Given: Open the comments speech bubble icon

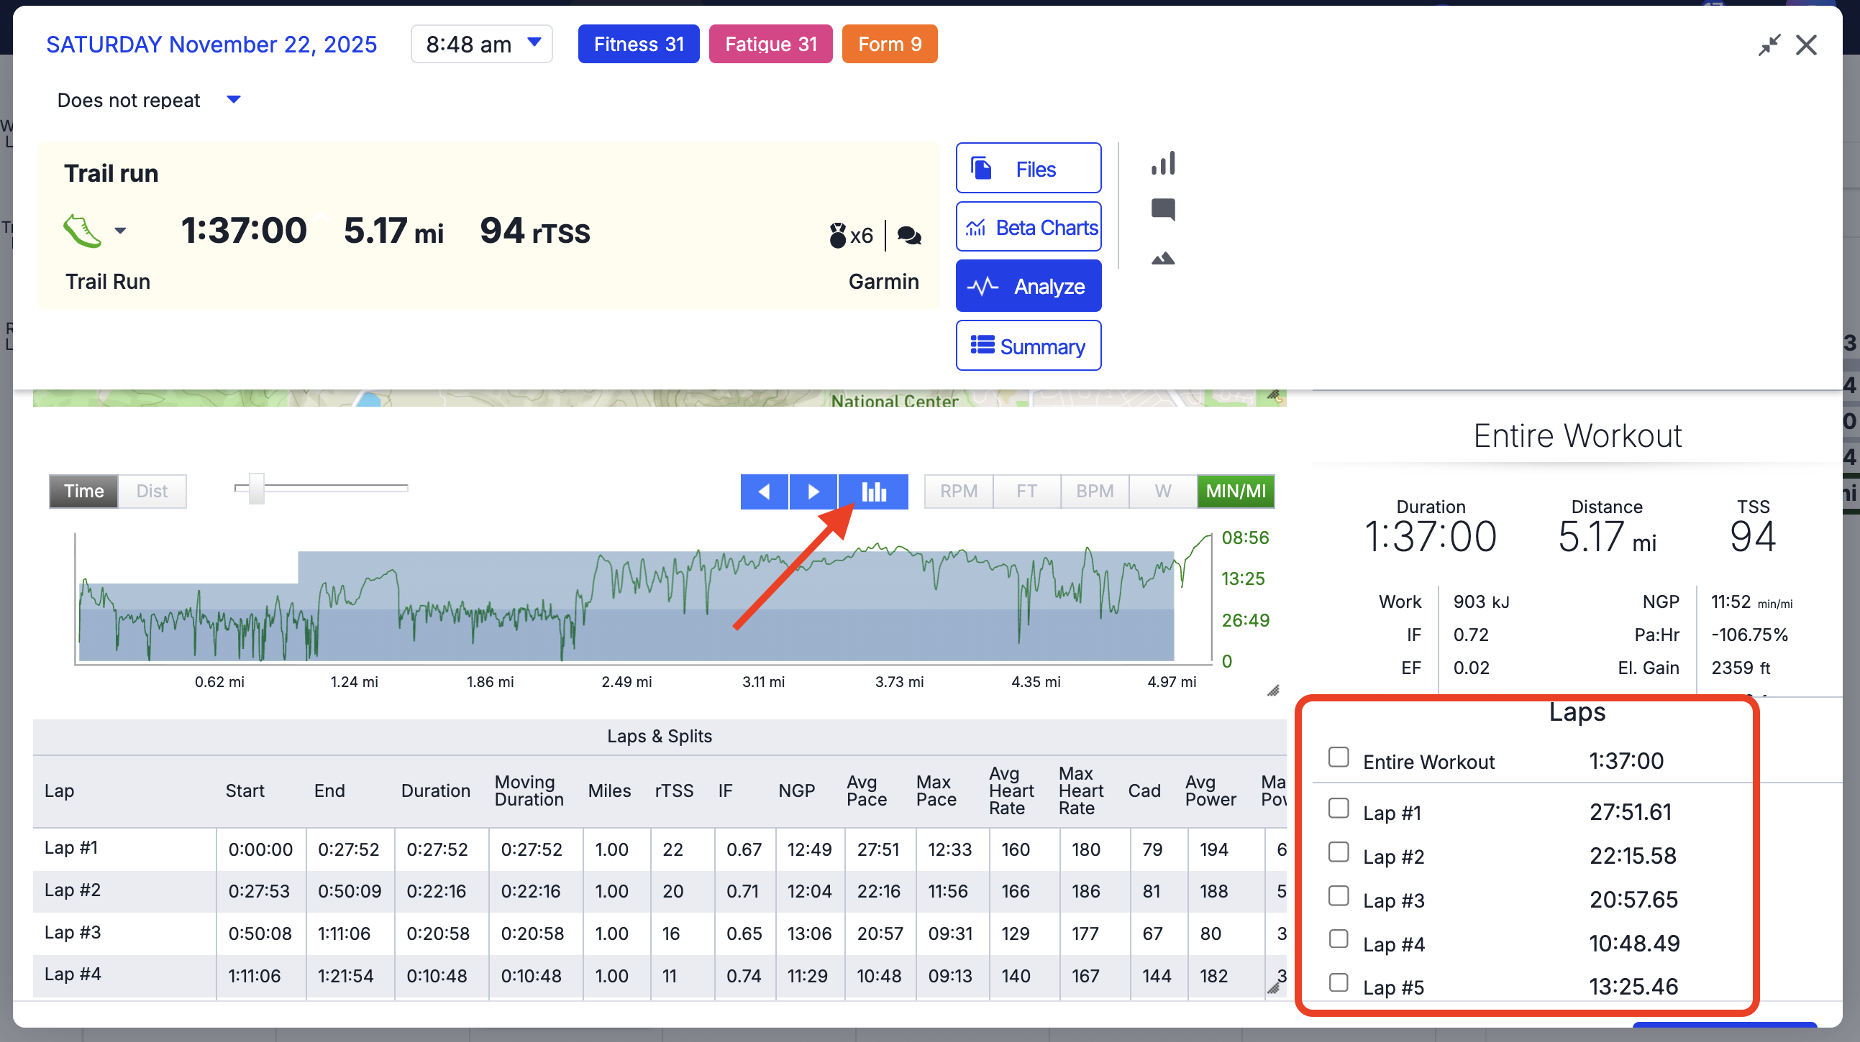Looking at the screenshot, I should pyautogui.click(x=1163, y=210).
